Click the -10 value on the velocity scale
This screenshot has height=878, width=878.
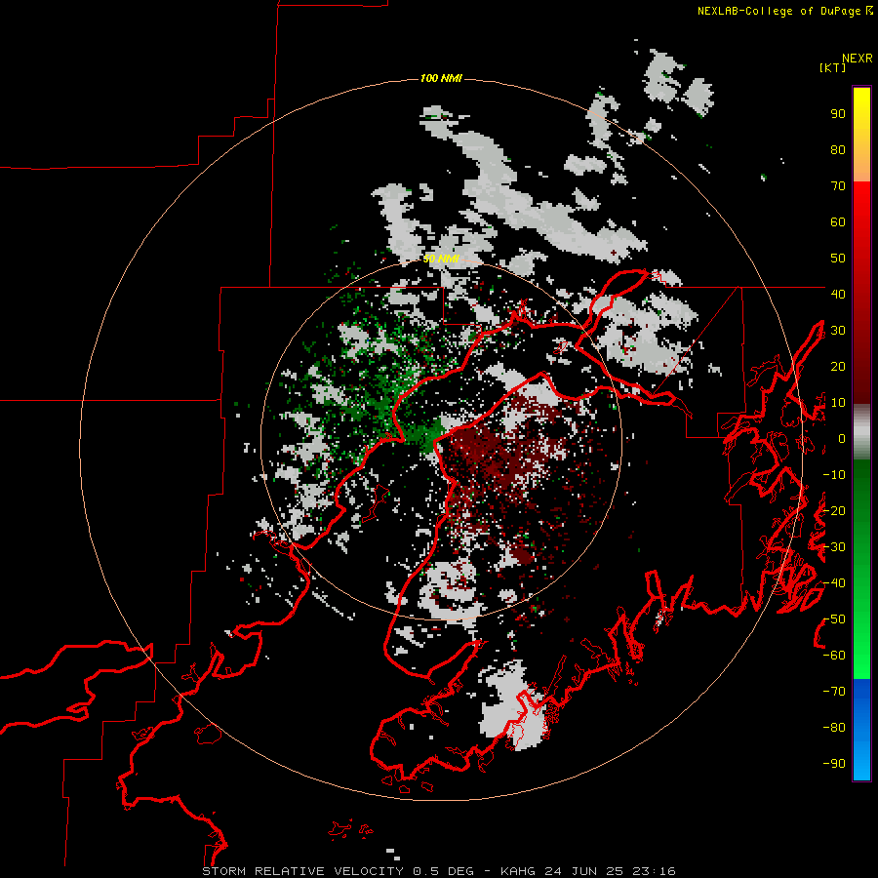coord(834,475)
